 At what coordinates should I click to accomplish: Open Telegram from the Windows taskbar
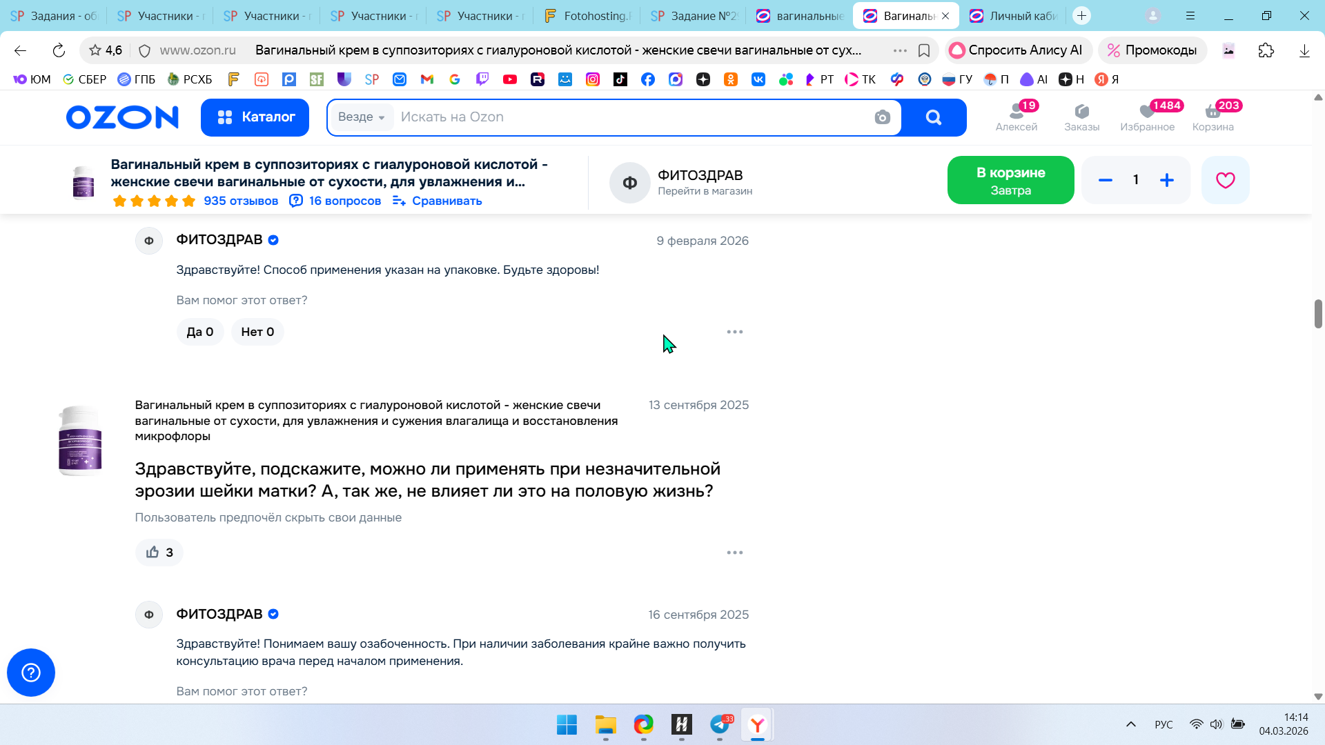[720, 724]
